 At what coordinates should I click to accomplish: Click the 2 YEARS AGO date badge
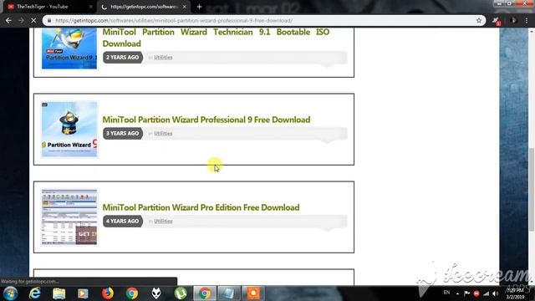click(x=123, y=58)
